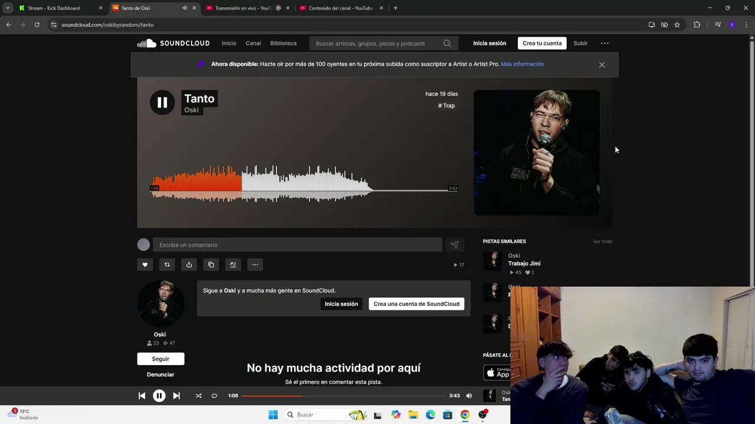Open the Biblioteca nav item
Screen dimensions: 755x424
click(283, 43)
